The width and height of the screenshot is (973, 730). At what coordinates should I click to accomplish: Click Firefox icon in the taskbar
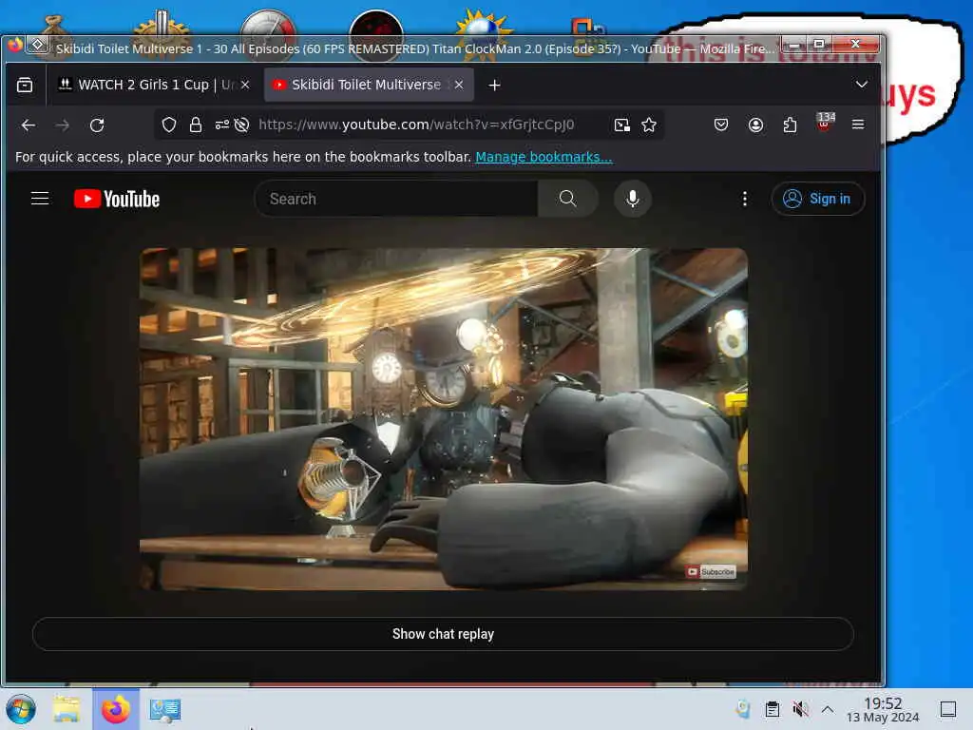pyautogui.click(x=116, y=709)
